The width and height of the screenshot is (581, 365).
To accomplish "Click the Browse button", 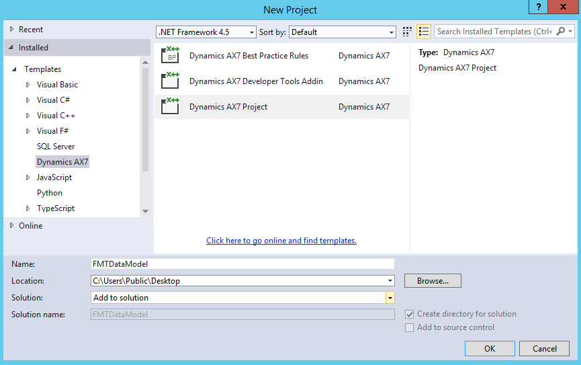I will click(433, 281).
